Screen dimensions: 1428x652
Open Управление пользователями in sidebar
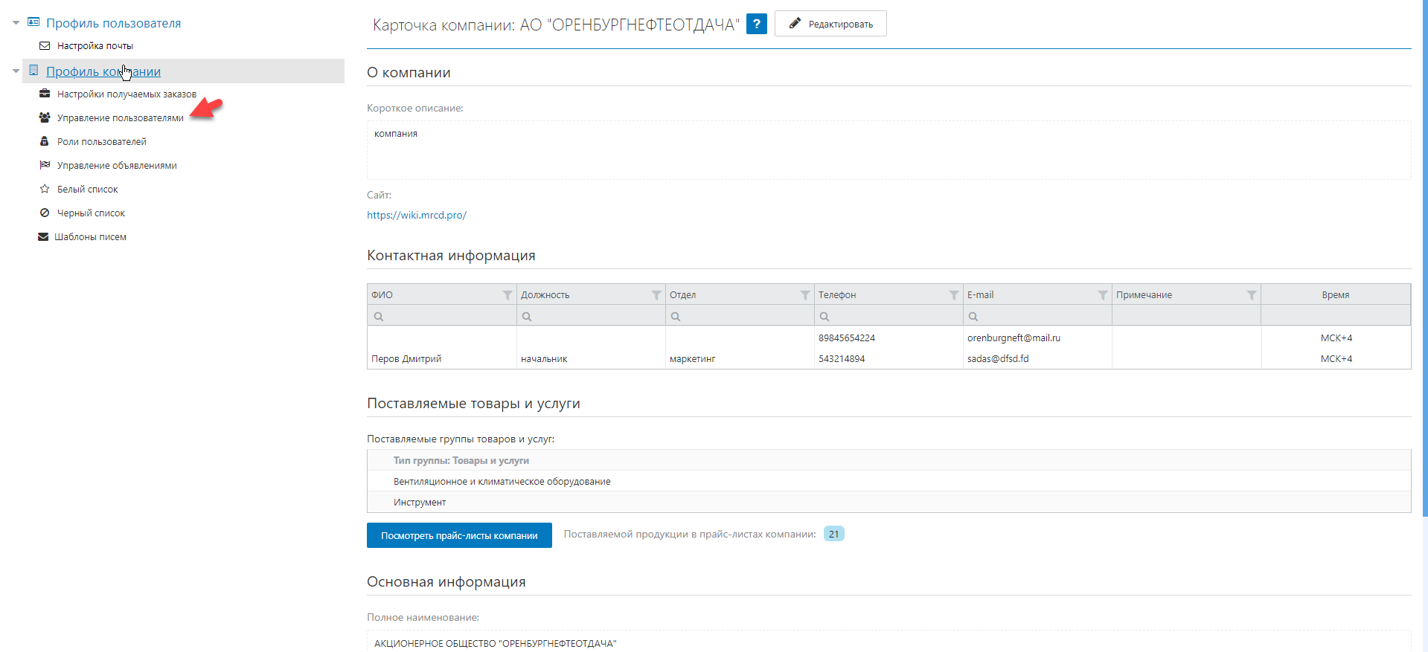[x=120, y=118]
